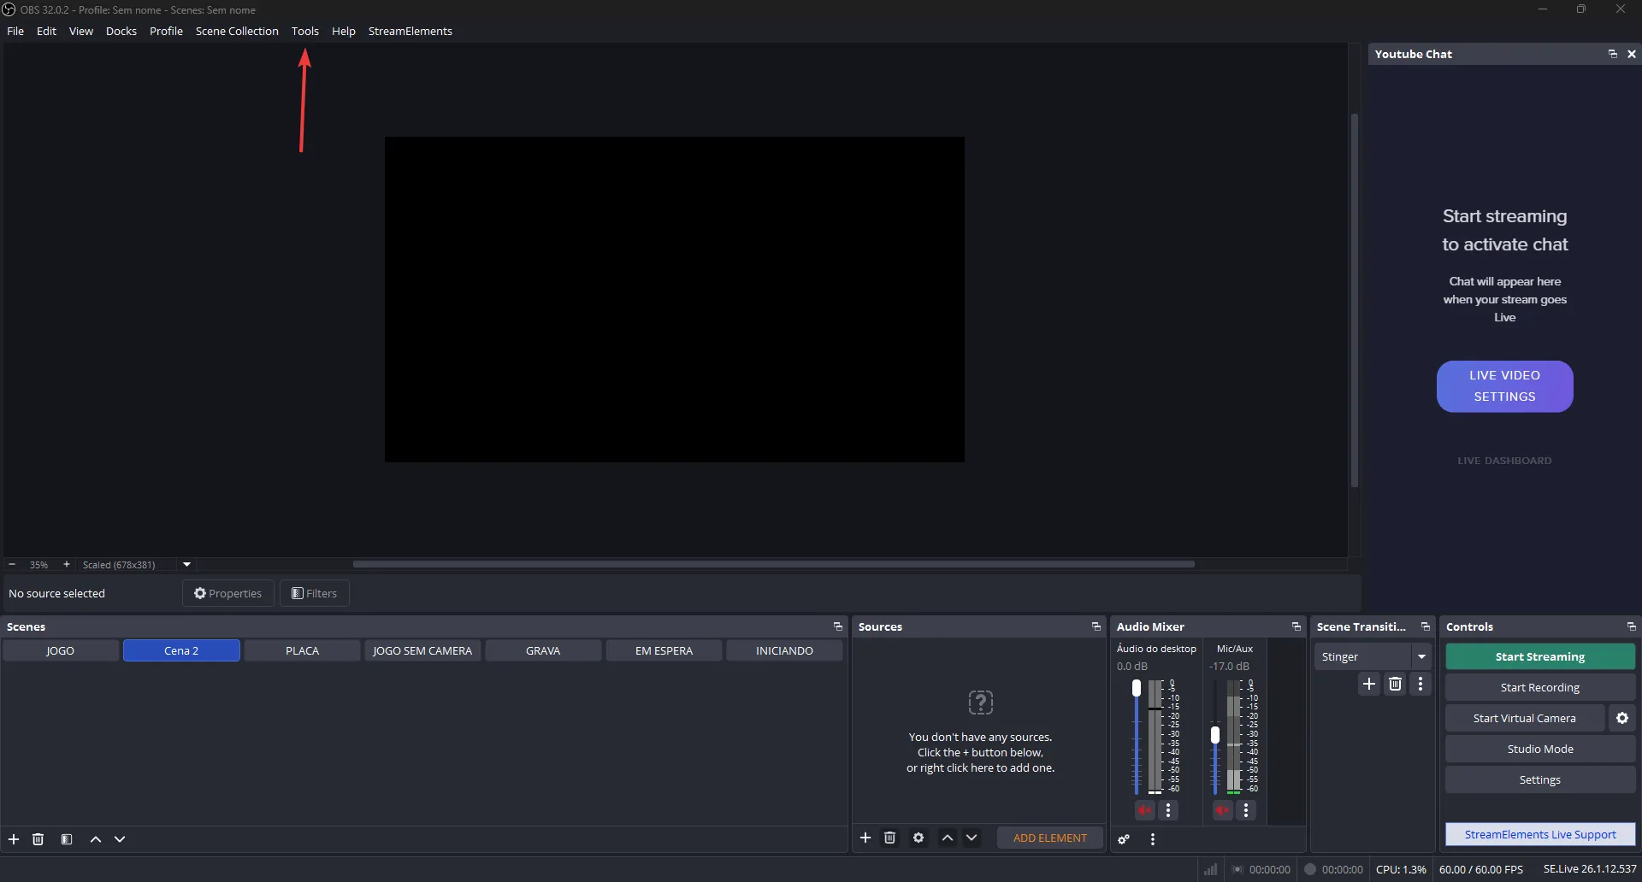The image size is (1642, 882).
Task: Switch to the PLACA scene
Action: point(301,650)
